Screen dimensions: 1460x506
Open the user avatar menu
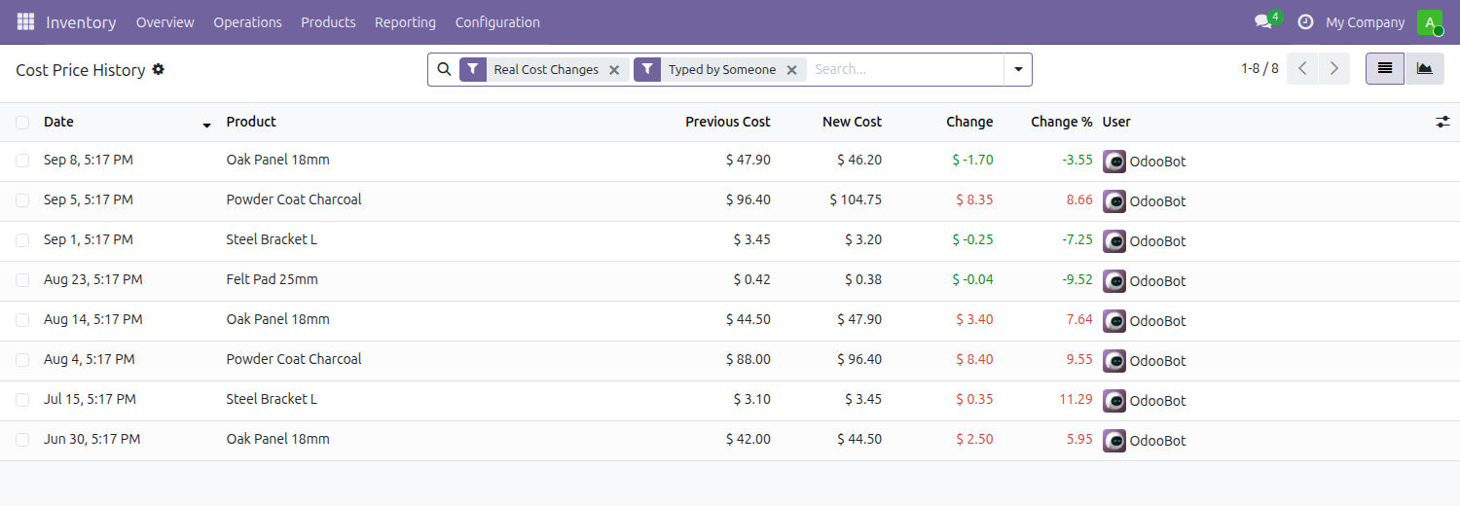(x=1430, y=21)
